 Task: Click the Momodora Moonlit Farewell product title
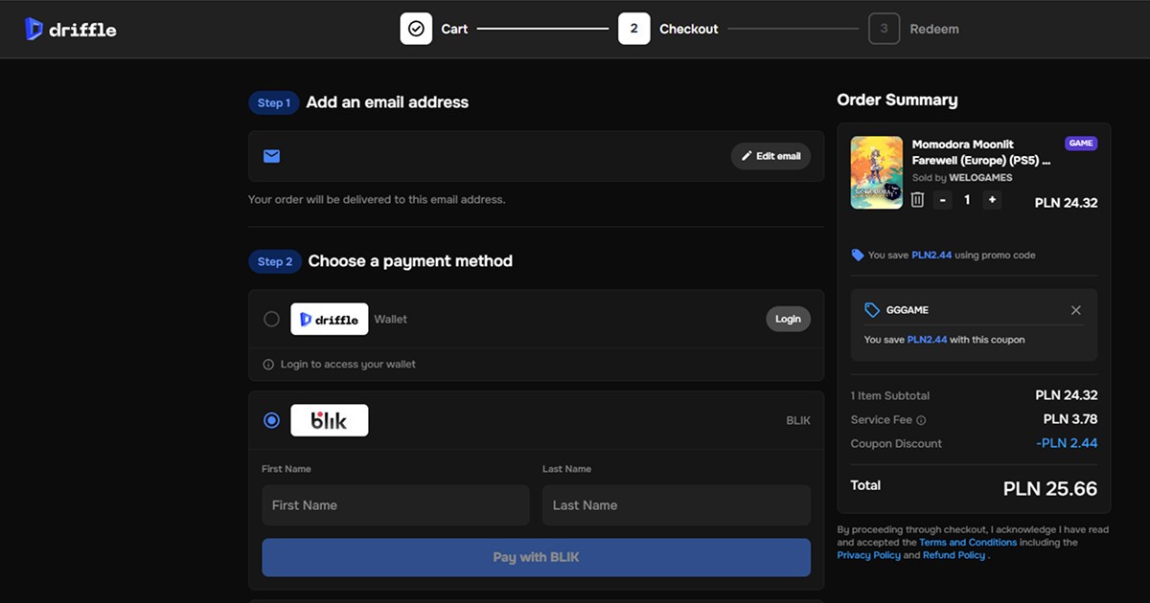[x=981, y=152]
